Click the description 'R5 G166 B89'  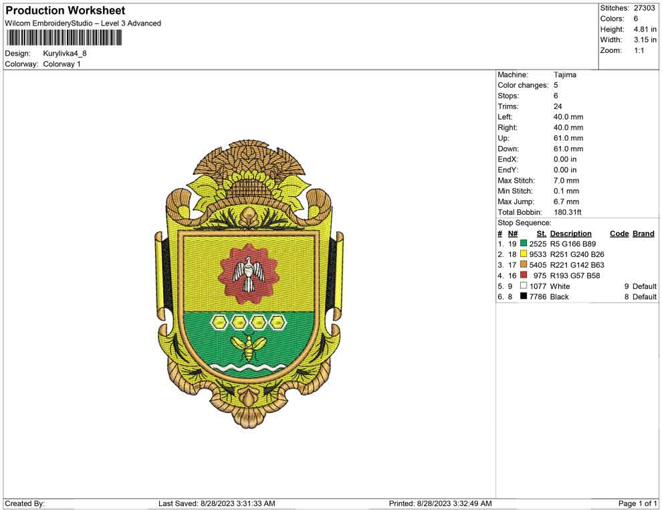tap(573, 244)
